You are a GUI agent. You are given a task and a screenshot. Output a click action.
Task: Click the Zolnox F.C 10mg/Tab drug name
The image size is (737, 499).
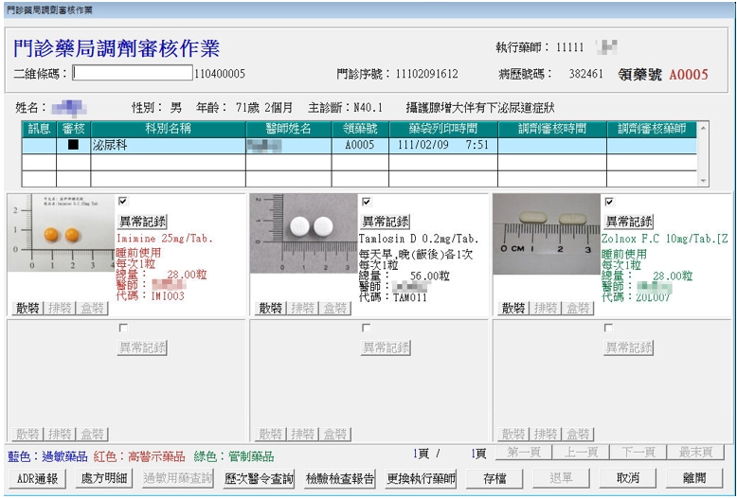665,239
